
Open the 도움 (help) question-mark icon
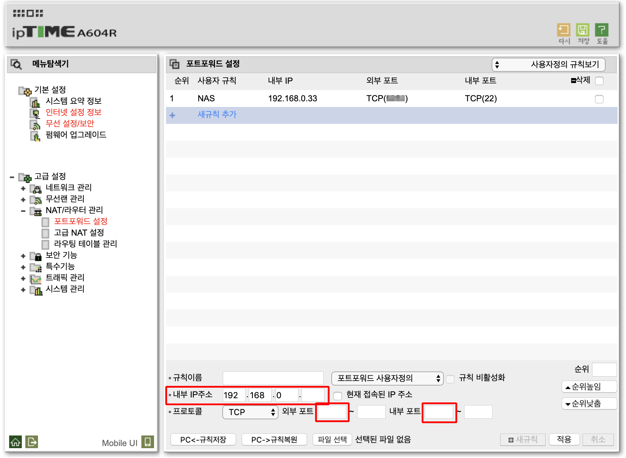coord(602,30)
